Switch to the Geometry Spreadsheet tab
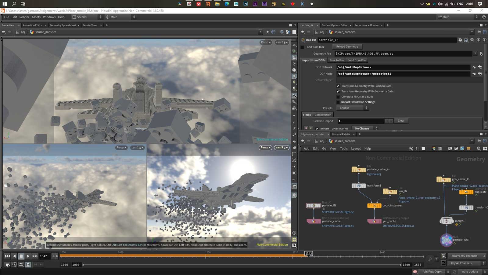The height and width of the screenshot is (275, 488). (63, 25)
